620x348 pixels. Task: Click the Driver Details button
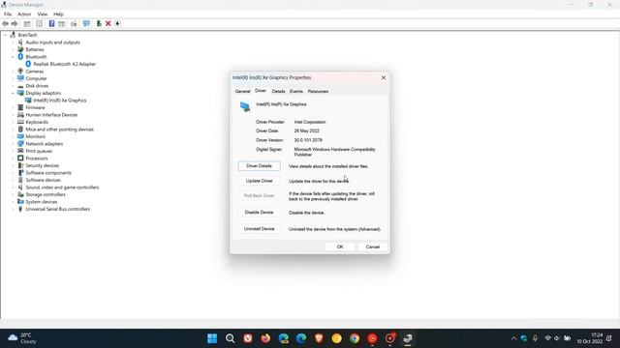point(259,166)
